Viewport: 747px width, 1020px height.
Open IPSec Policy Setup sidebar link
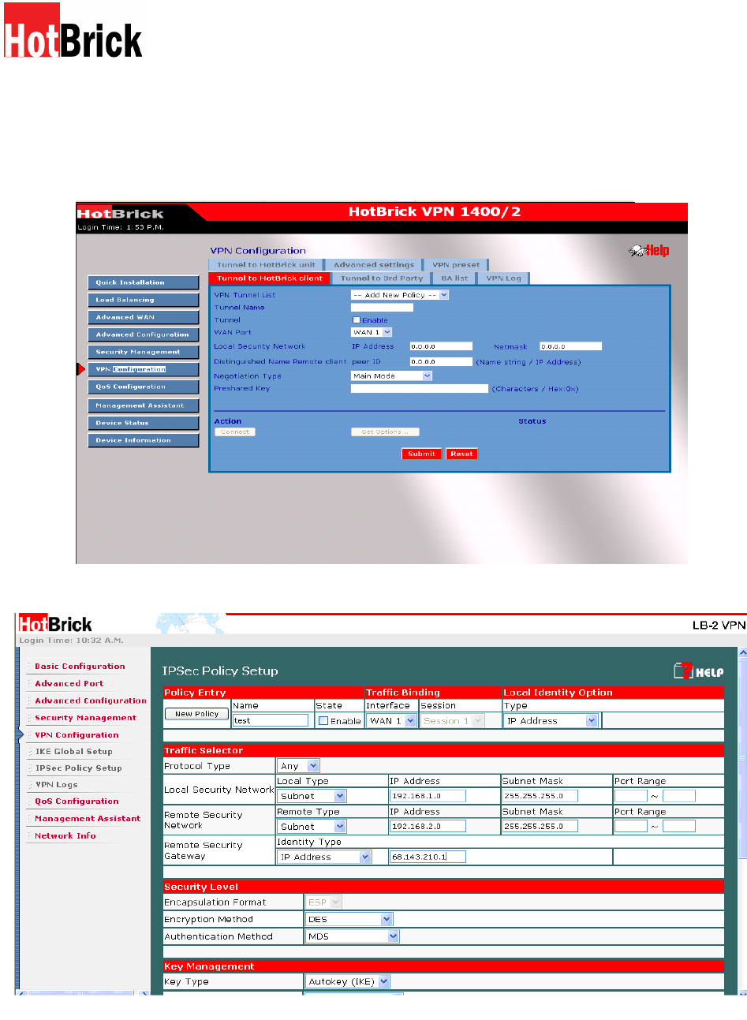[79, 768]
